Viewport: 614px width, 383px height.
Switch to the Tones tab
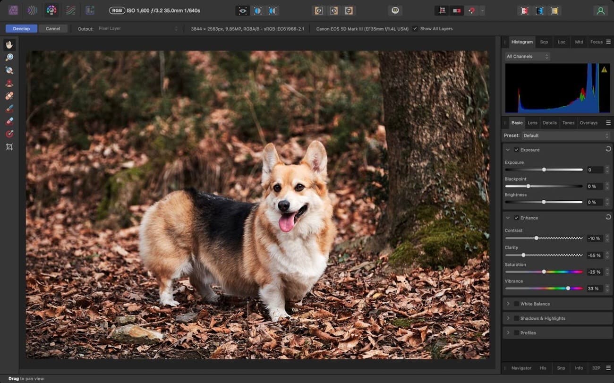pos(568,123)
